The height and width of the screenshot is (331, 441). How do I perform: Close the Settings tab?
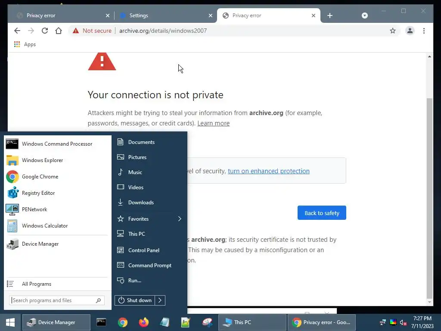[210, 16]
